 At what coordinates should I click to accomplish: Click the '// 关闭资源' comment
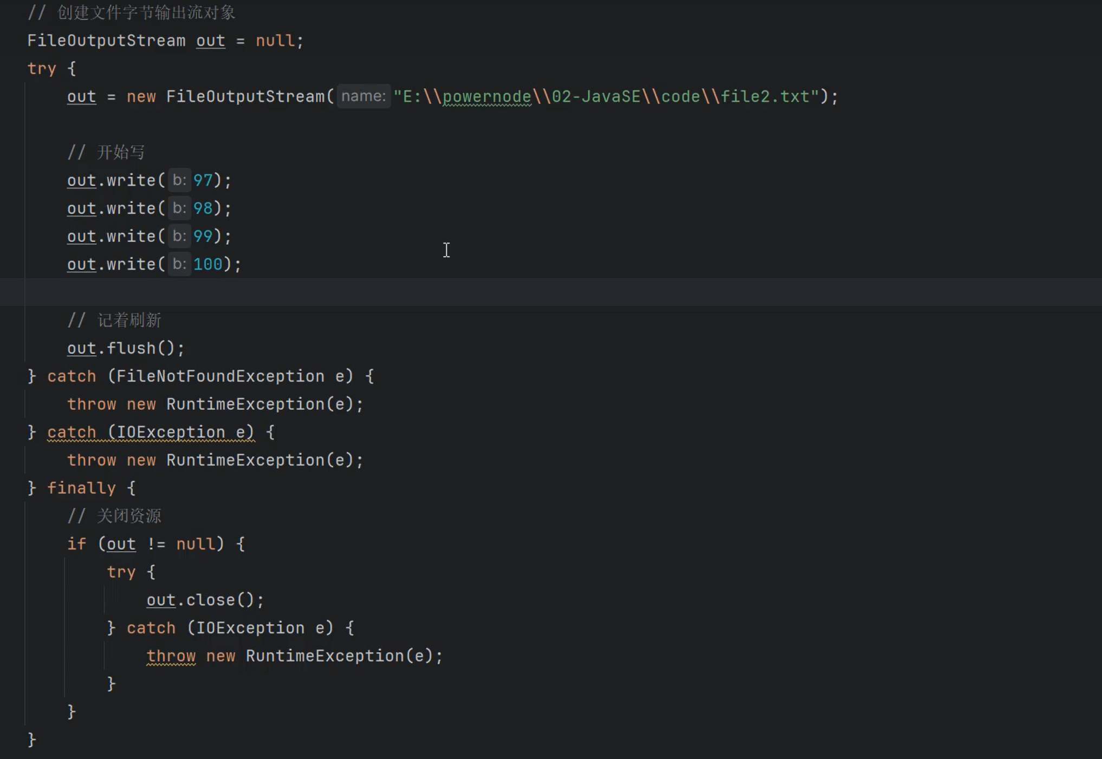point(114,516)
